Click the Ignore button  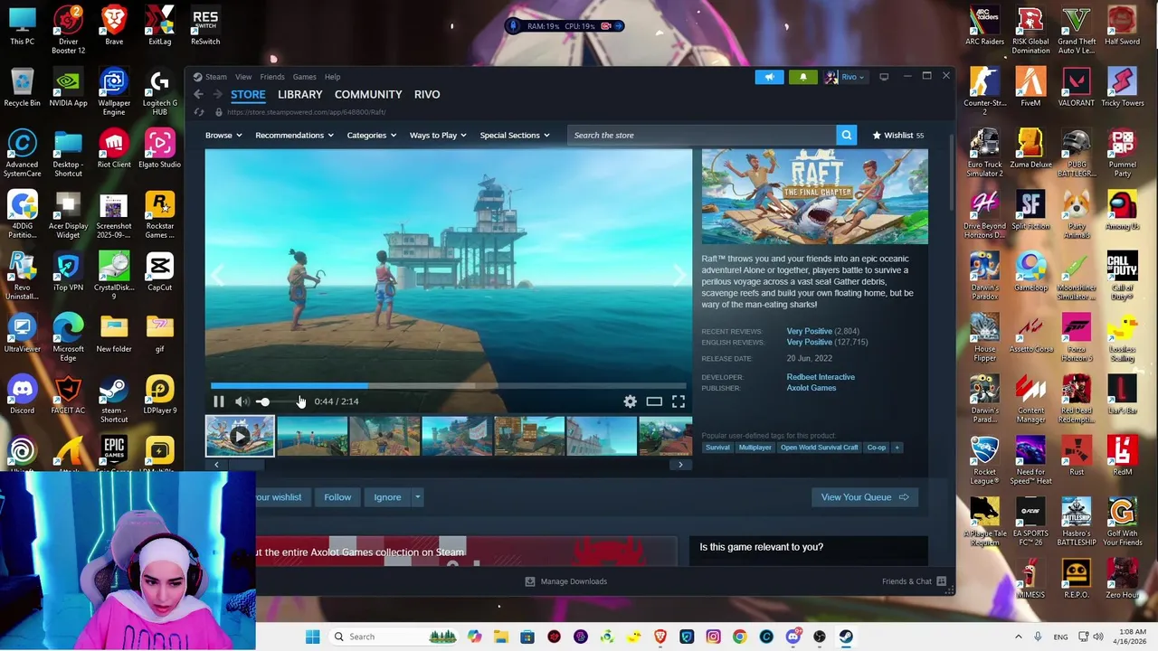(387, 497)
